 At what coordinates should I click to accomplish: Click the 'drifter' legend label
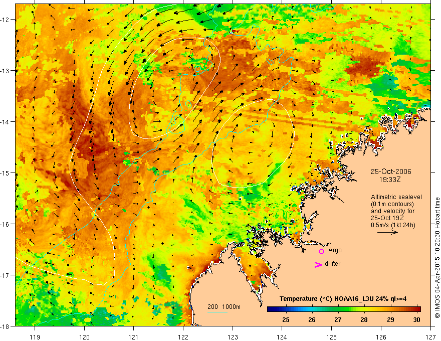coord(332,264)
